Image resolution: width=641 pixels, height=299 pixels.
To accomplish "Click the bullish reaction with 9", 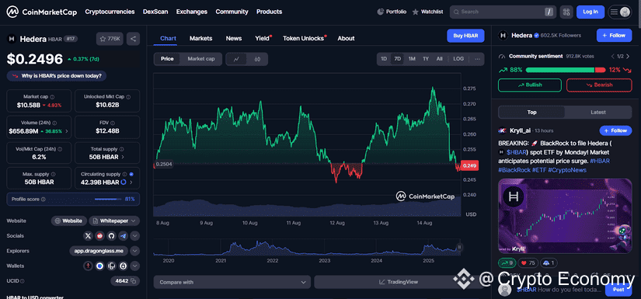I will (507, 263).
